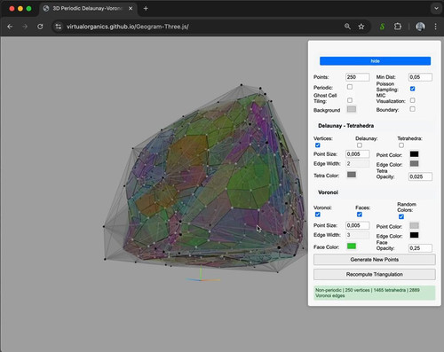Disable the Poisson Sampling checkbox
Viewport: 444px width, 352px height.
tap(412, 89)
